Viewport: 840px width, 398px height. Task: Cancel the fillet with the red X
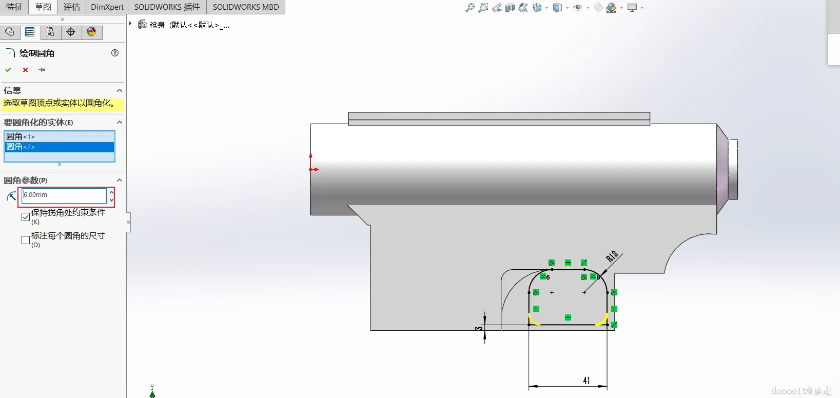point(25,70)
